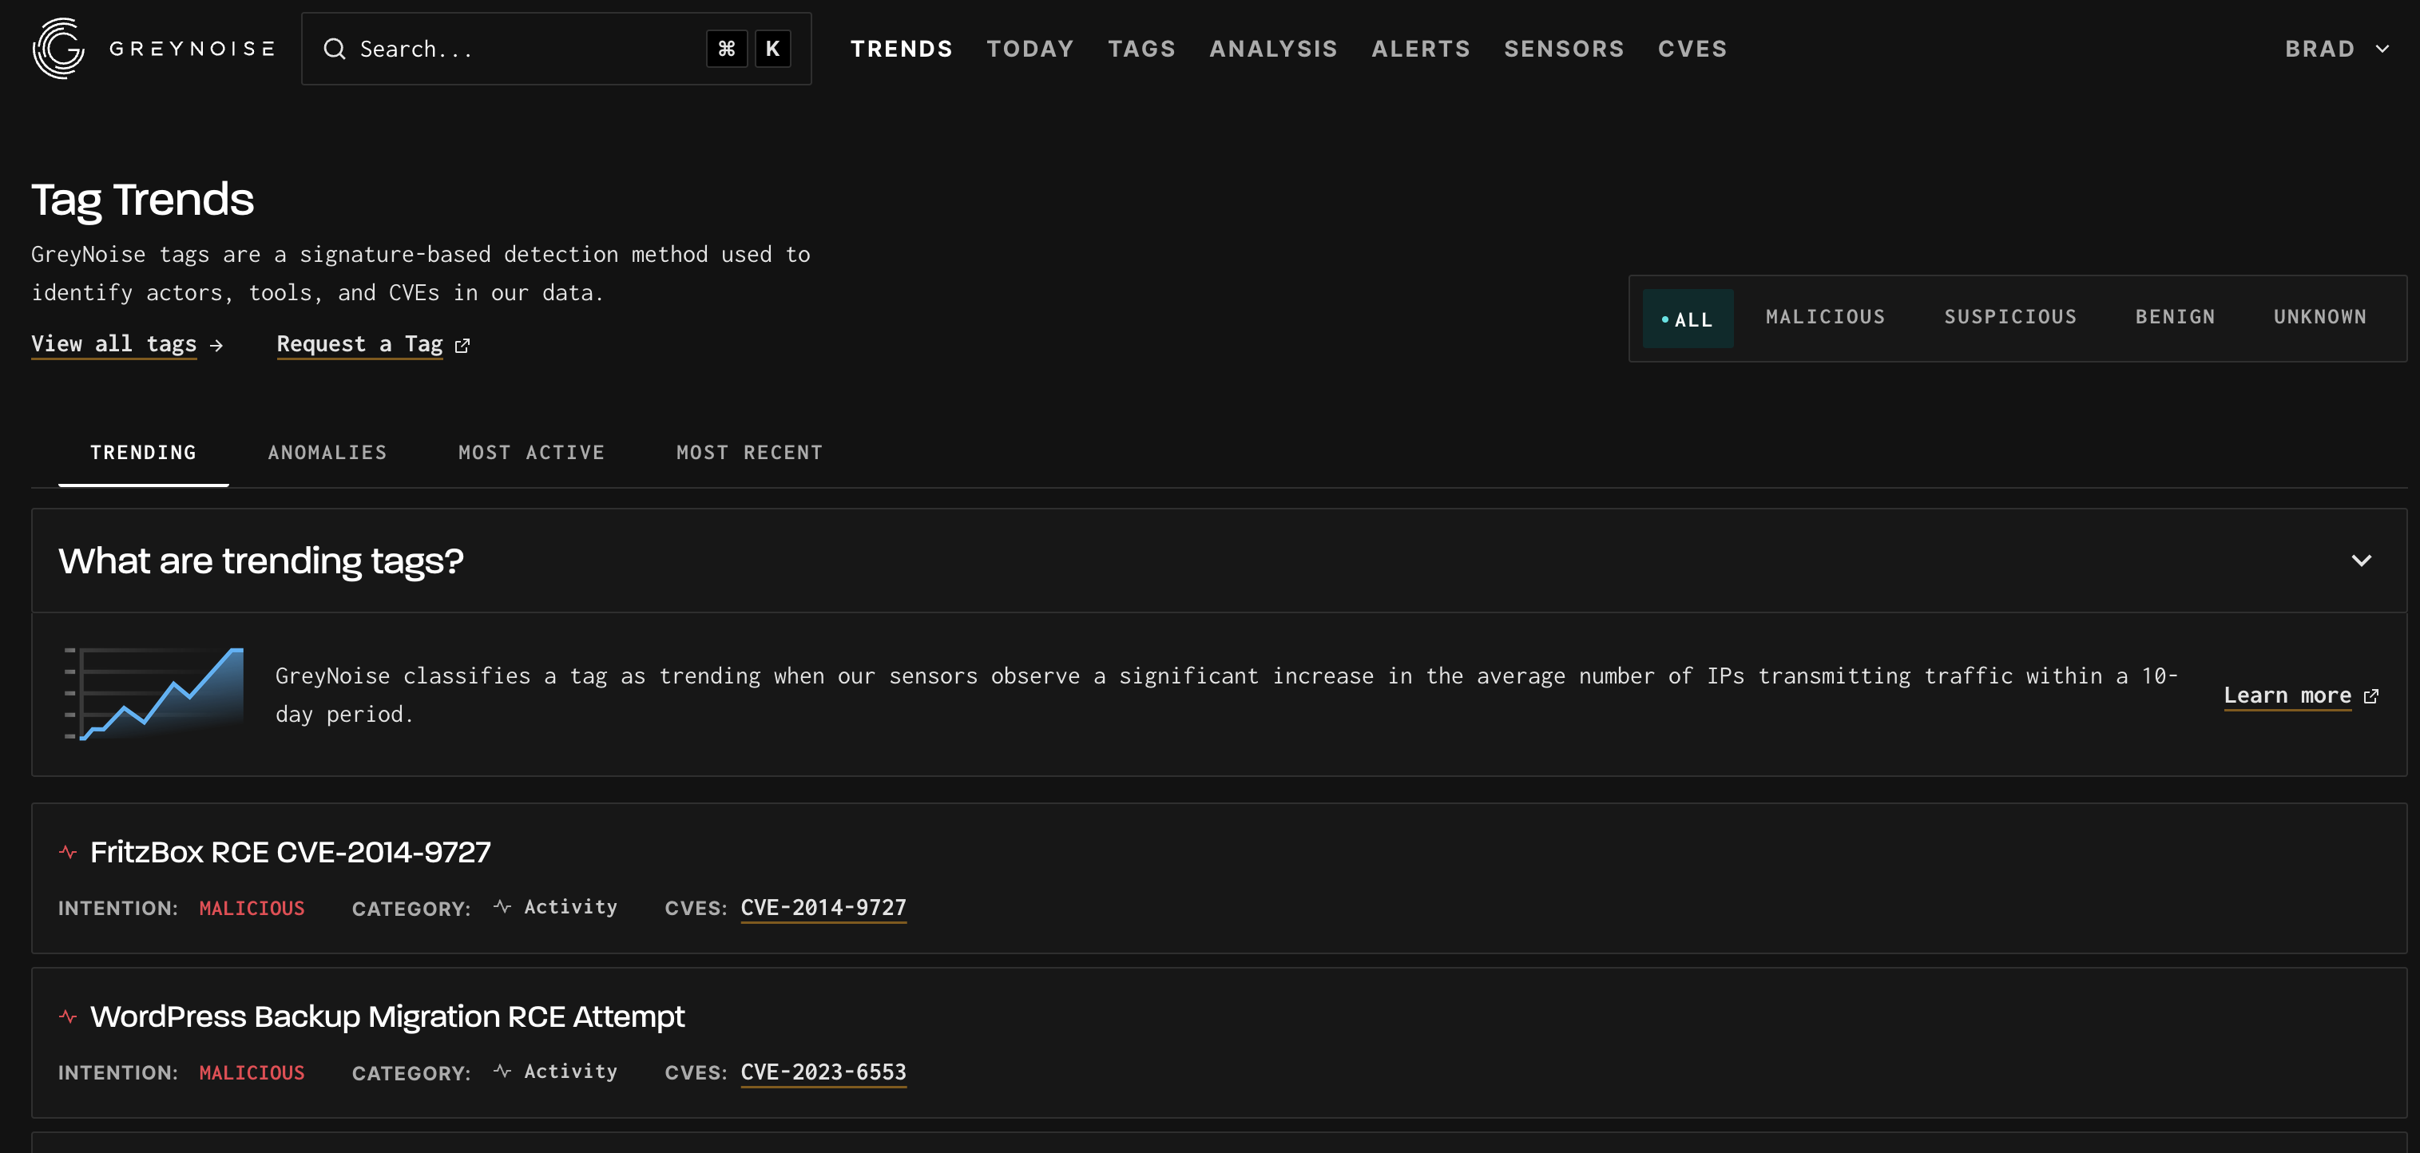Click the pulse icon beside FritzBox RCE title

click(x=68, y=852)
